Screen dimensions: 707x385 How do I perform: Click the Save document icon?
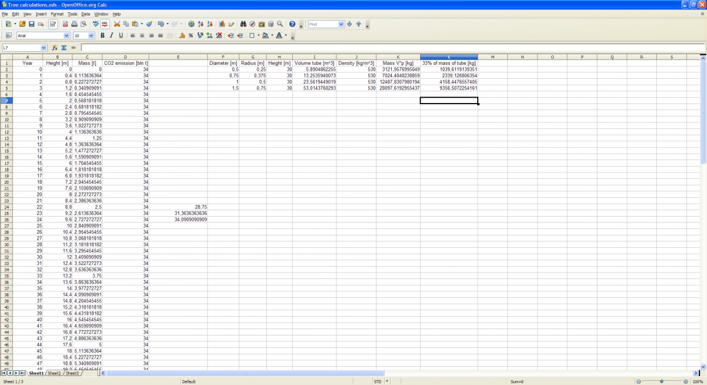(x=31, y=24)
